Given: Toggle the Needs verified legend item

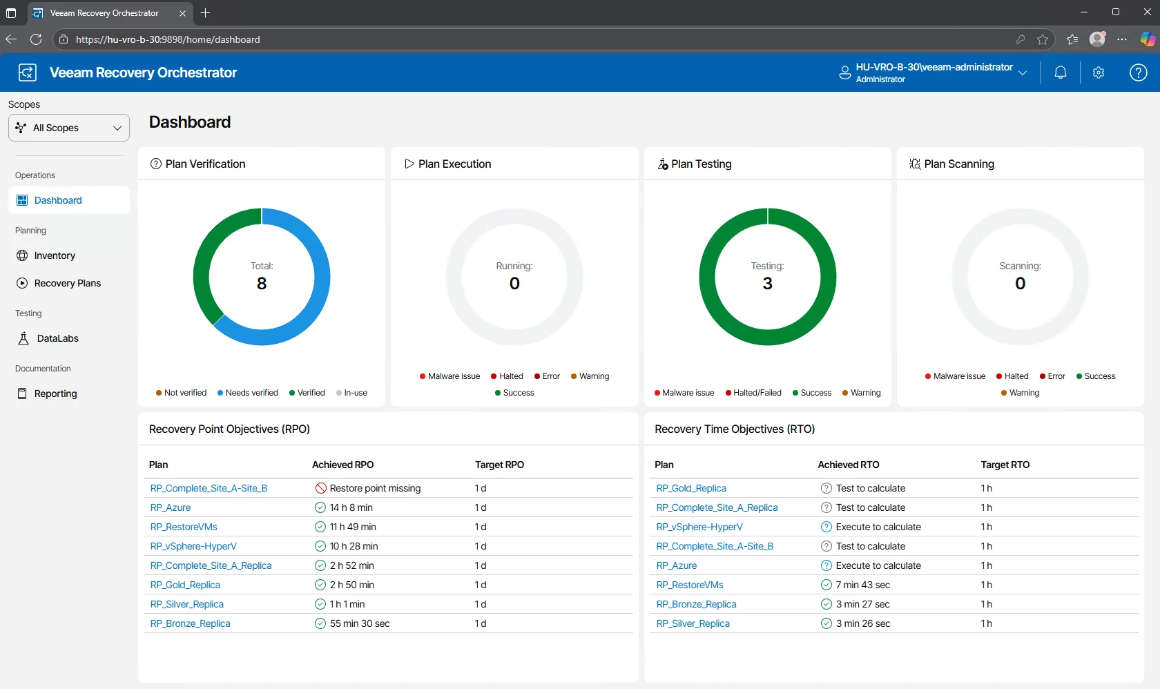Looking at the screenshot, I should (247, 393).
